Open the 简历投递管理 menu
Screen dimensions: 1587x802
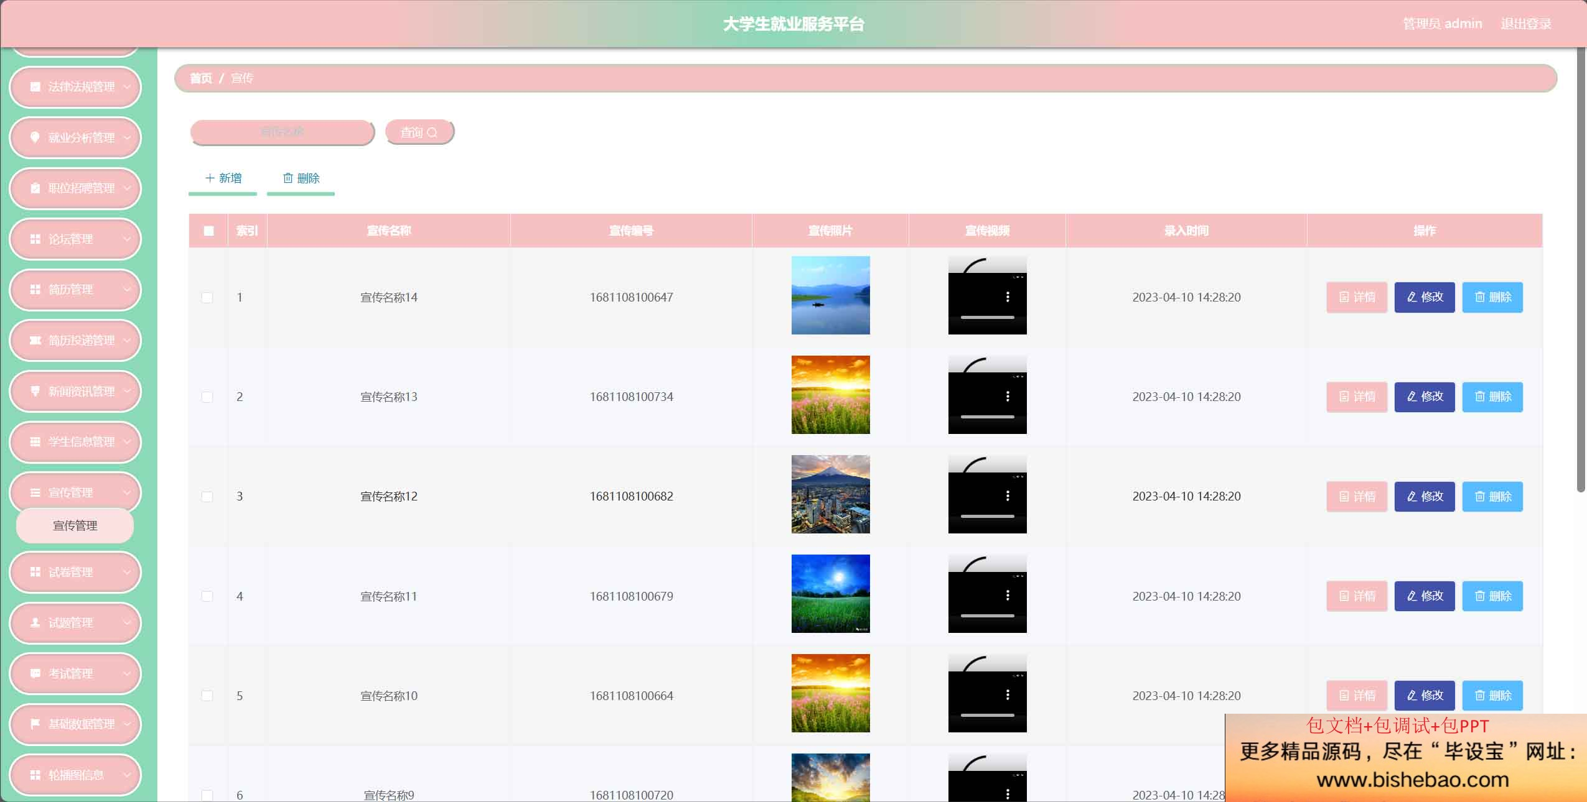pos(75,341)
